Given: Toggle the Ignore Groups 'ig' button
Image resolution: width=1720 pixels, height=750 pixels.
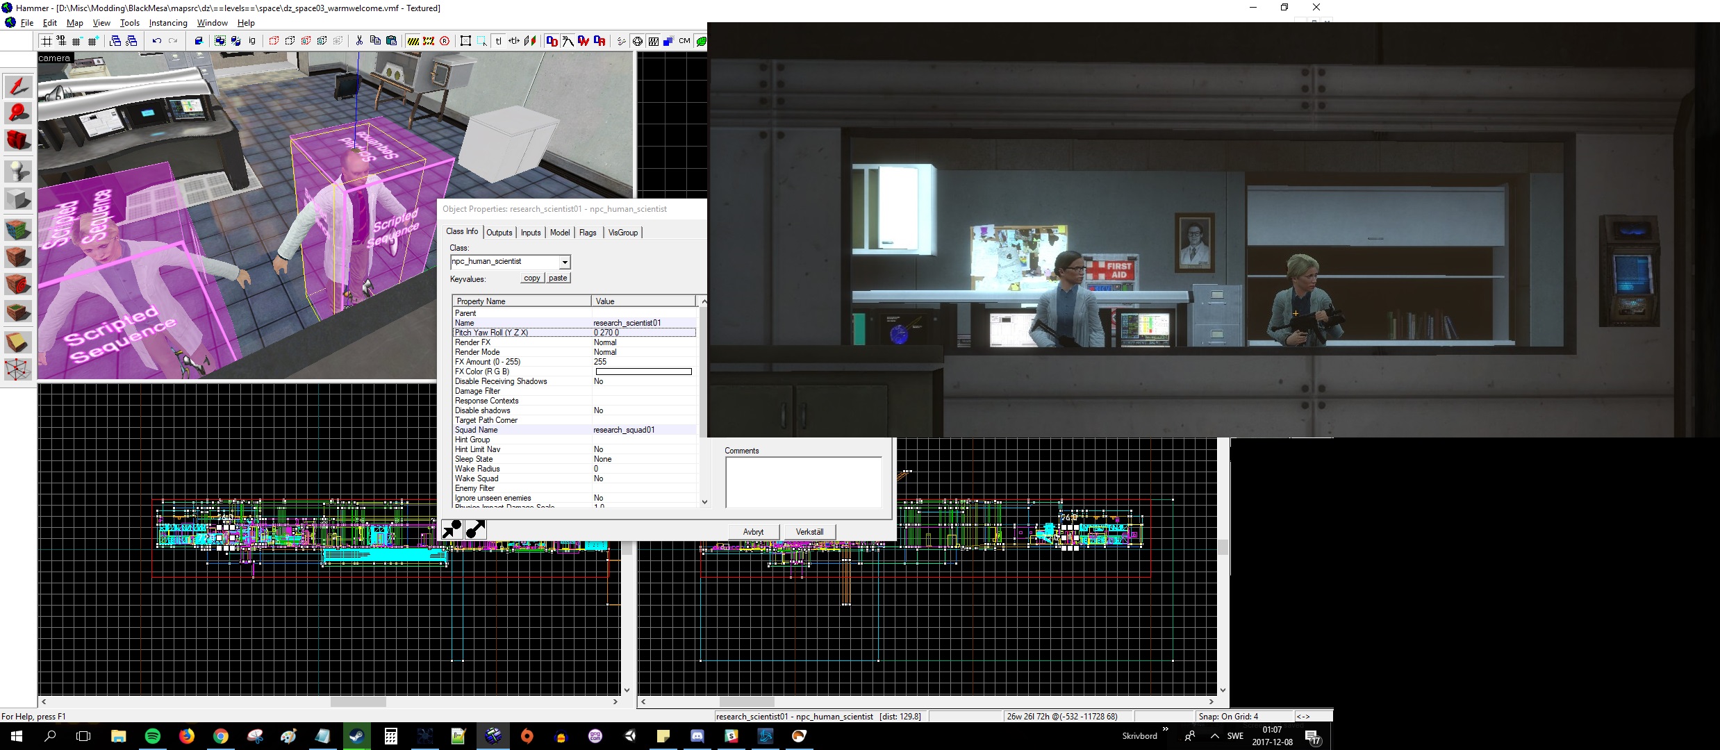Looking at the screenshot, I should 252,41.
